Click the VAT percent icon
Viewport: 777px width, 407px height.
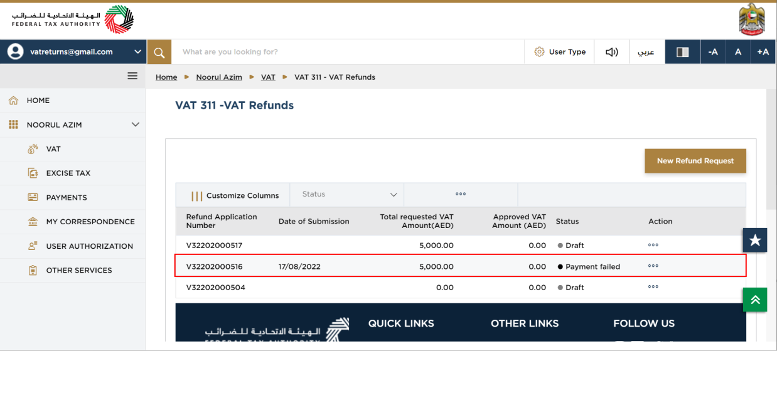coord(33,149)
